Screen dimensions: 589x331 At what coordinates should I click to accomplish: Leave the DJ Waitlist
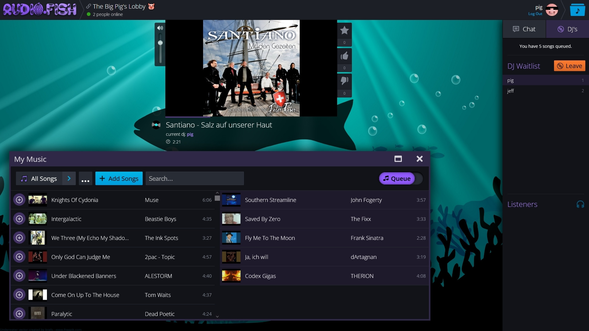(x=569, y=66)
